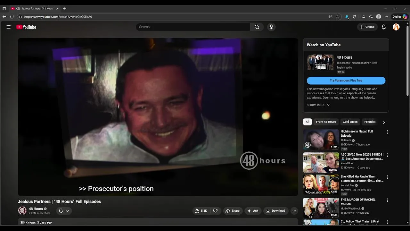Click the browser address bar URL
The height and width of the screenshot is (231, 410).
click(x=58, y=17)
